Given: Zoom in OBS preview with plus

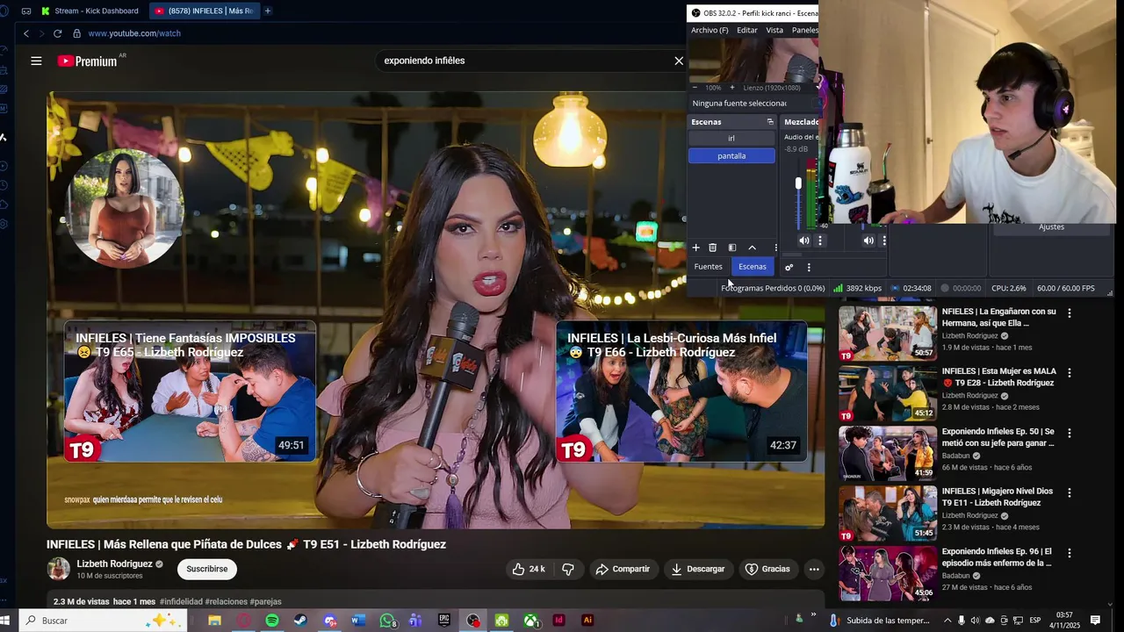Looking at the screenshot, I should 731,88.
